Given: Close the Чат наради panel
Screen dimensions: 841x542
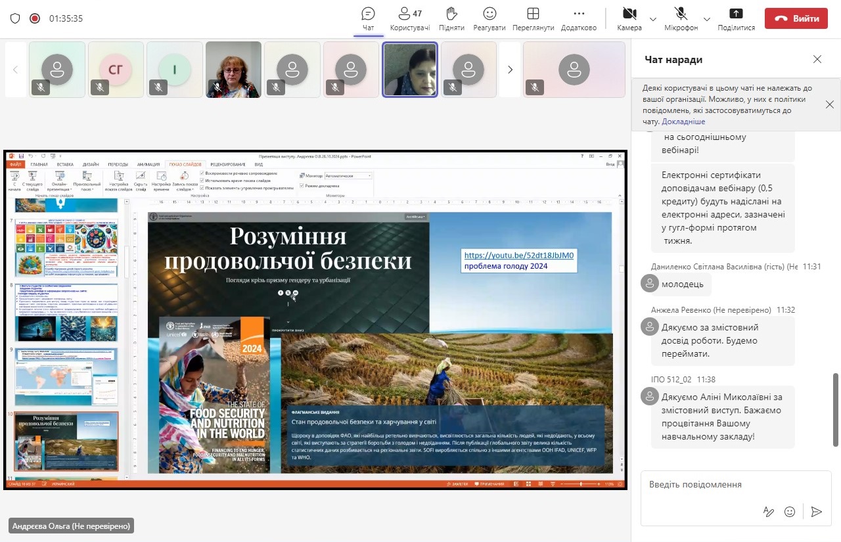Looking at the screenshot, I should [817, 59].
